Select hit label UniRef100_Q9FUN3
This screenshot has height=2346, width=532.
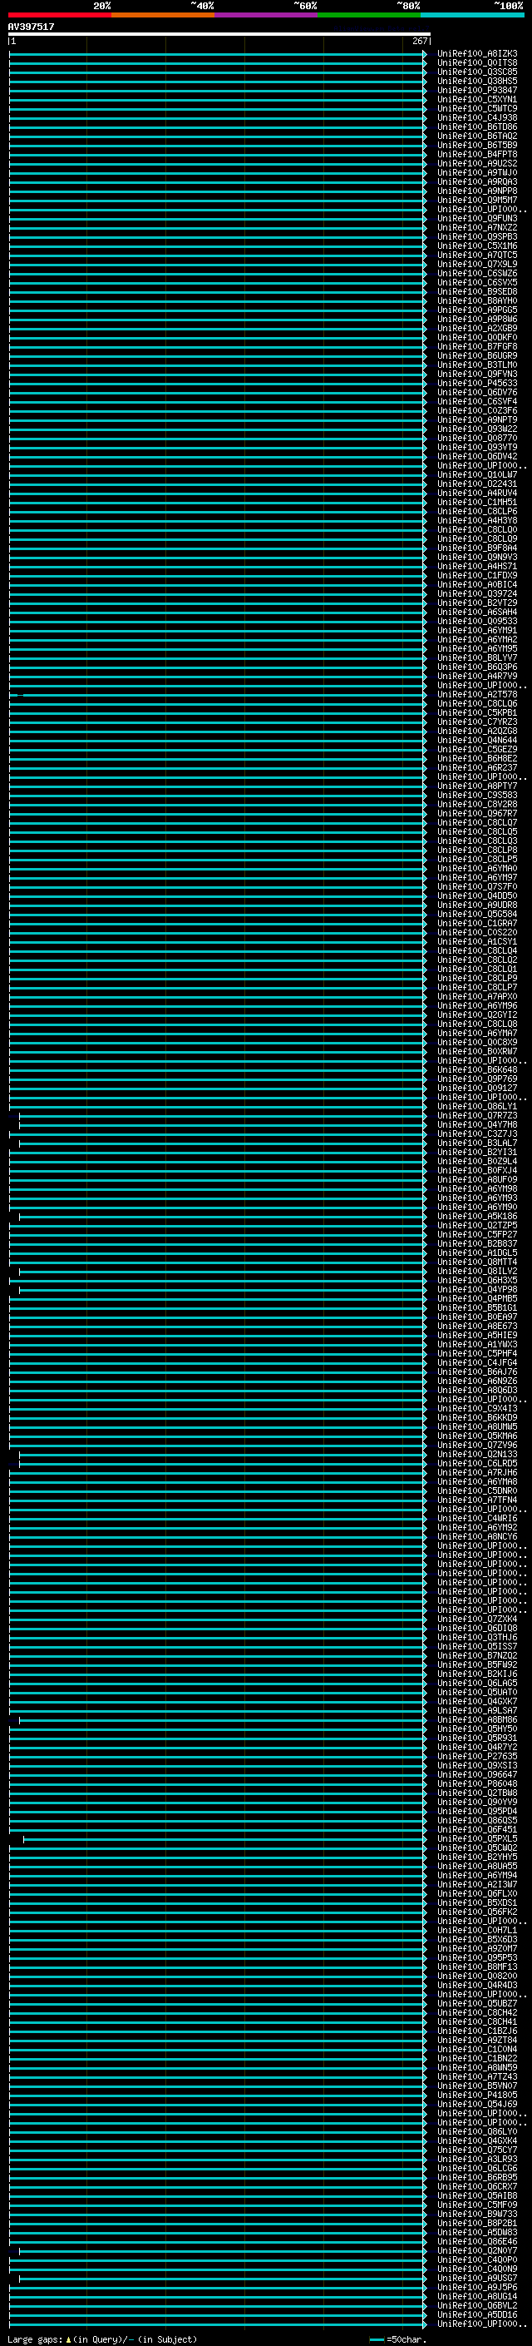pos(477,219)
